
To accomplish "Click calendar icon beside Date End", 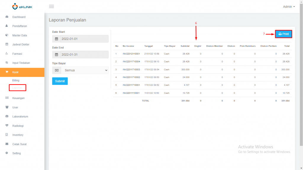I will point(57,55).
